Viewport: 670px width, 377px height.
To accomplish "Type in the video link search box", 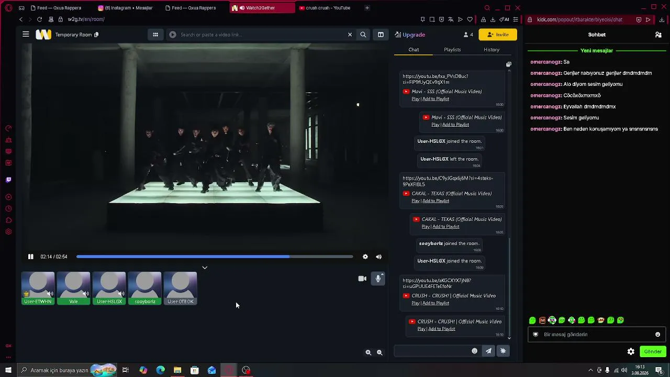I will coord(262,35).
